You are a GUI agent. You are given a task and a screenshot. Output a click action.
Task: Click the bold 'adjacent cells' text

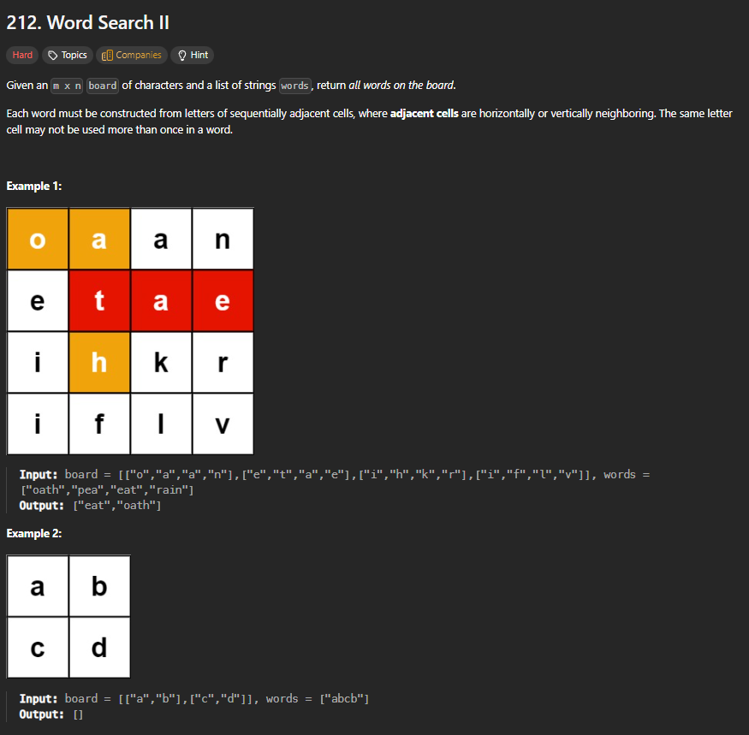pos(425,113)
